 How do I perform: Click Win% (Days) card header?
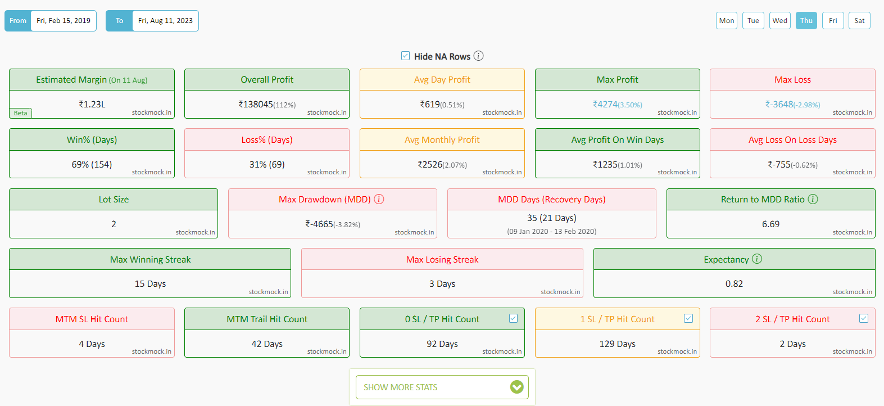click(x=92, y=139)
